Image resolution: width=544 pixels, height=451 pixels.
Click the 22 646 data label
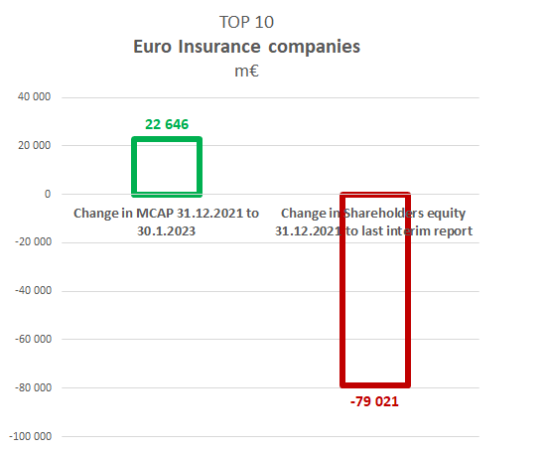(167, 124)
